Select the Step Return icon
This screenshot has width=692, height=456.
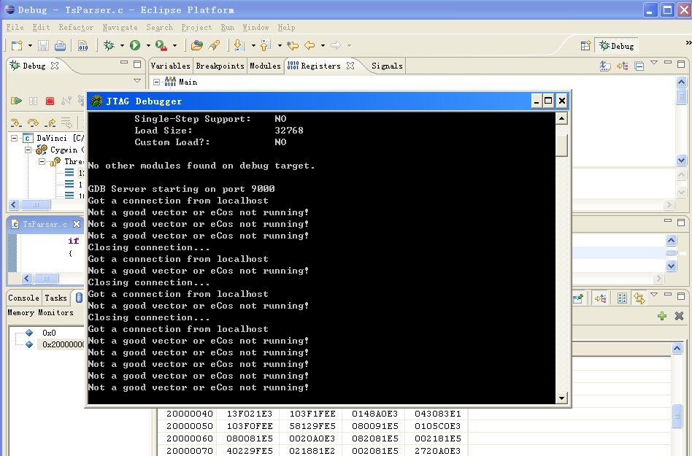point(50,122)
